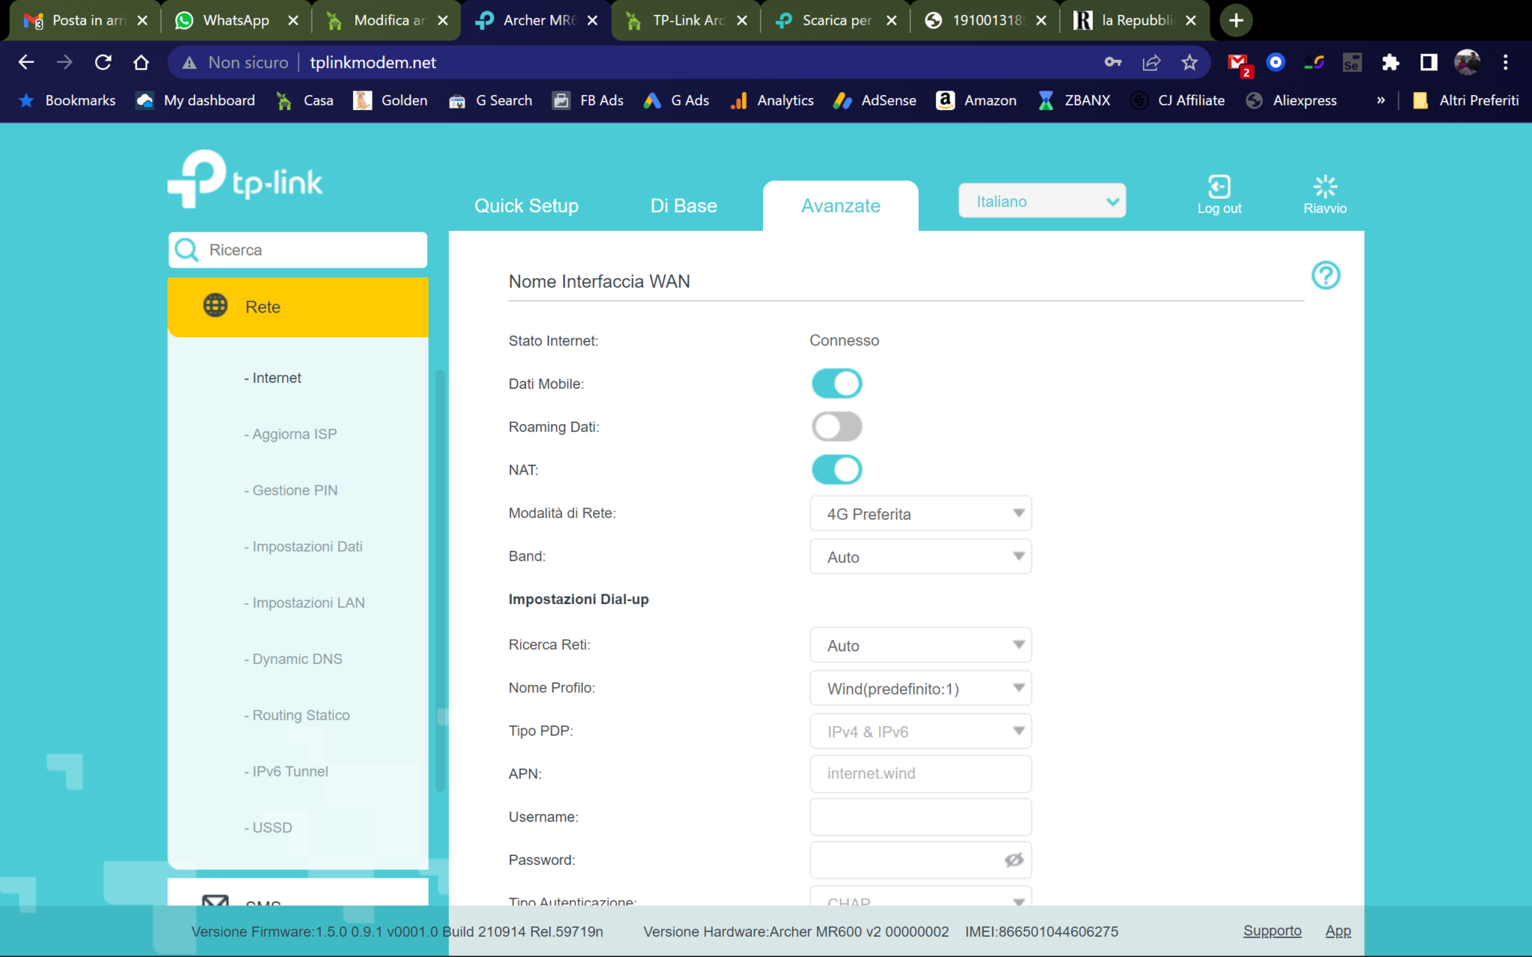Screen dimensions: 1532x957
Task: Reveal the password using the eye icon
Action: (1013, 860)
